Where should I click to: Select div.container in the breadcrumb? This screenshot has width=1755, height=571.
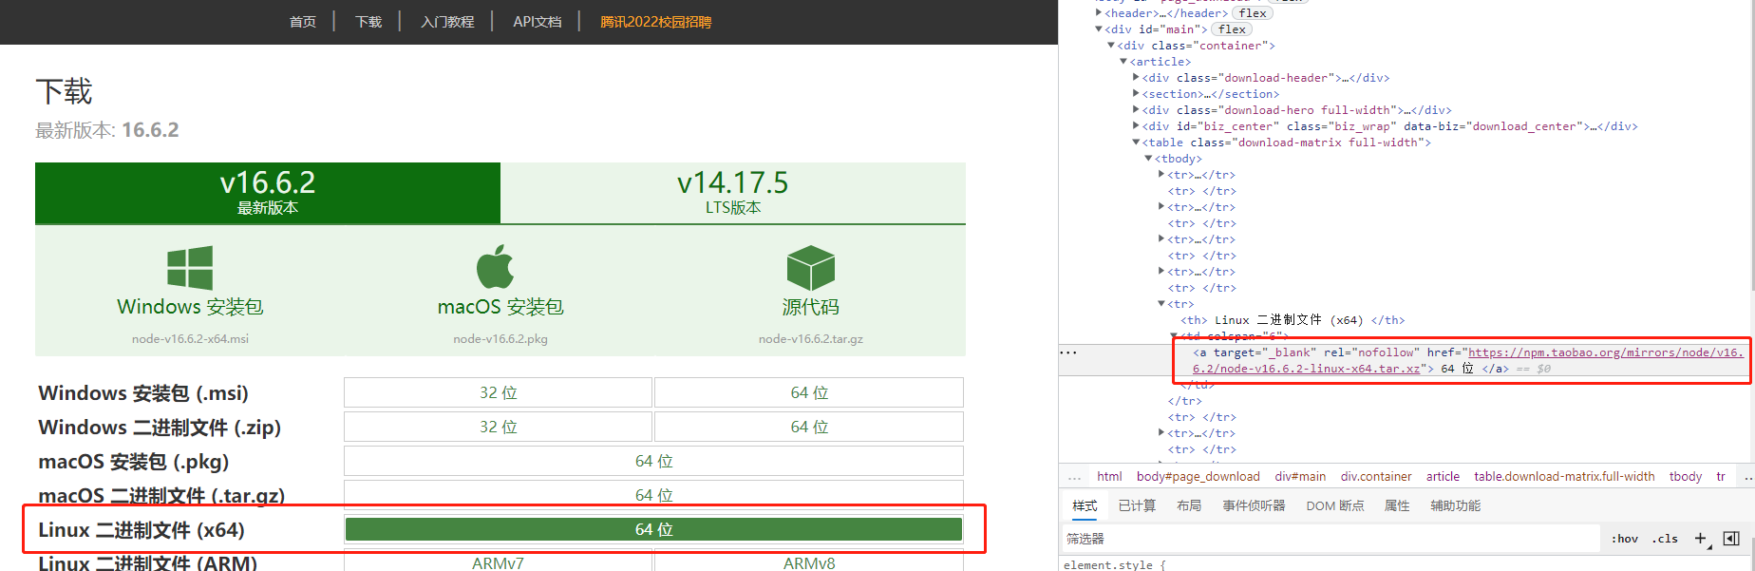coord(1376,477)
